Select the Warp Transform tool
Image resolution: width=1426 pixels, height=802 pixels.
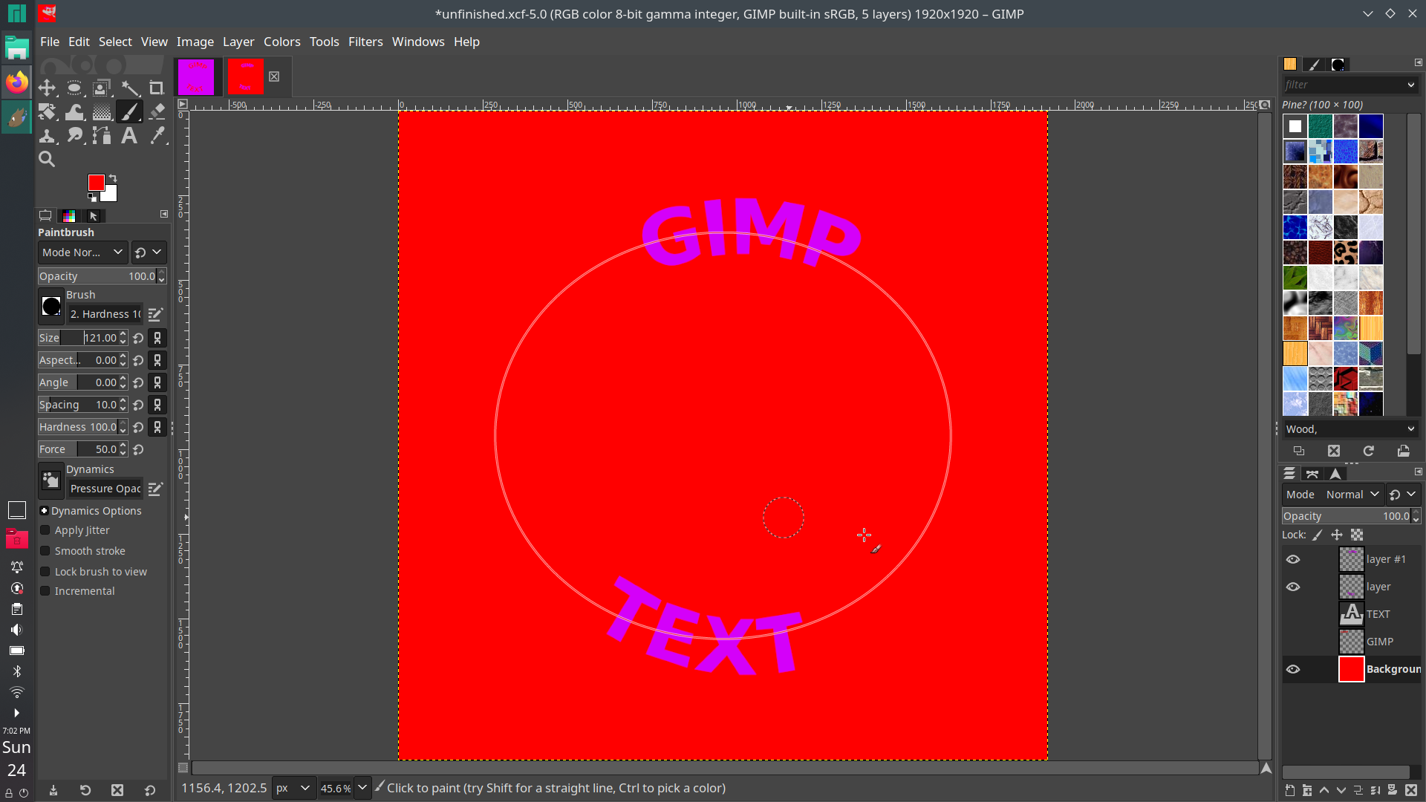pos(74,112)
